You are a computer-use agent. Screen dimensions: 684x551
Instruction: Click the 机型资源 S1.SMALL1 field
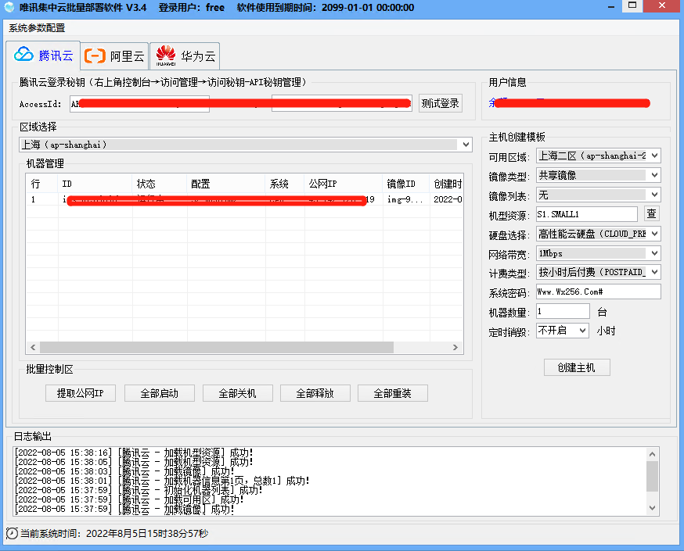587,214
